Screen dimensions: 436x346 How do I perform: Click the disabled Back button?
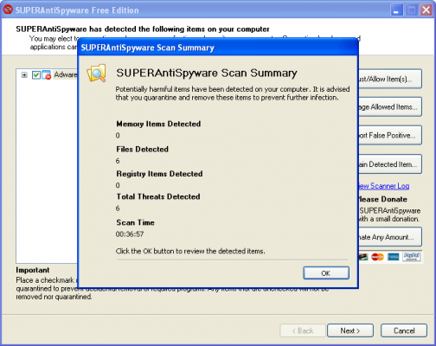click(x=303, y=330)
